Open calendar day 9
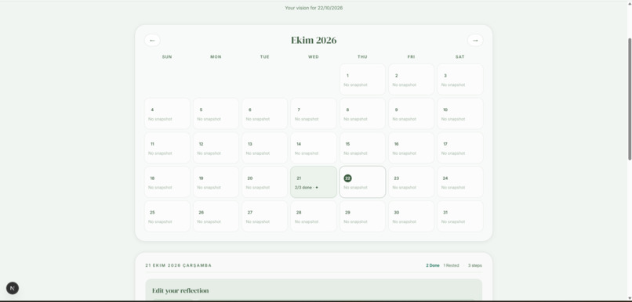 (411, 113)
